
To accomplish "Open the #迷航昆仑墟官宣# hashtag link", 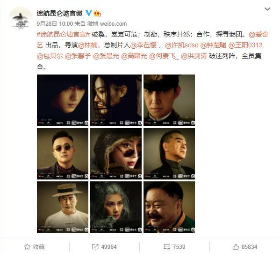I will point(63,34).
